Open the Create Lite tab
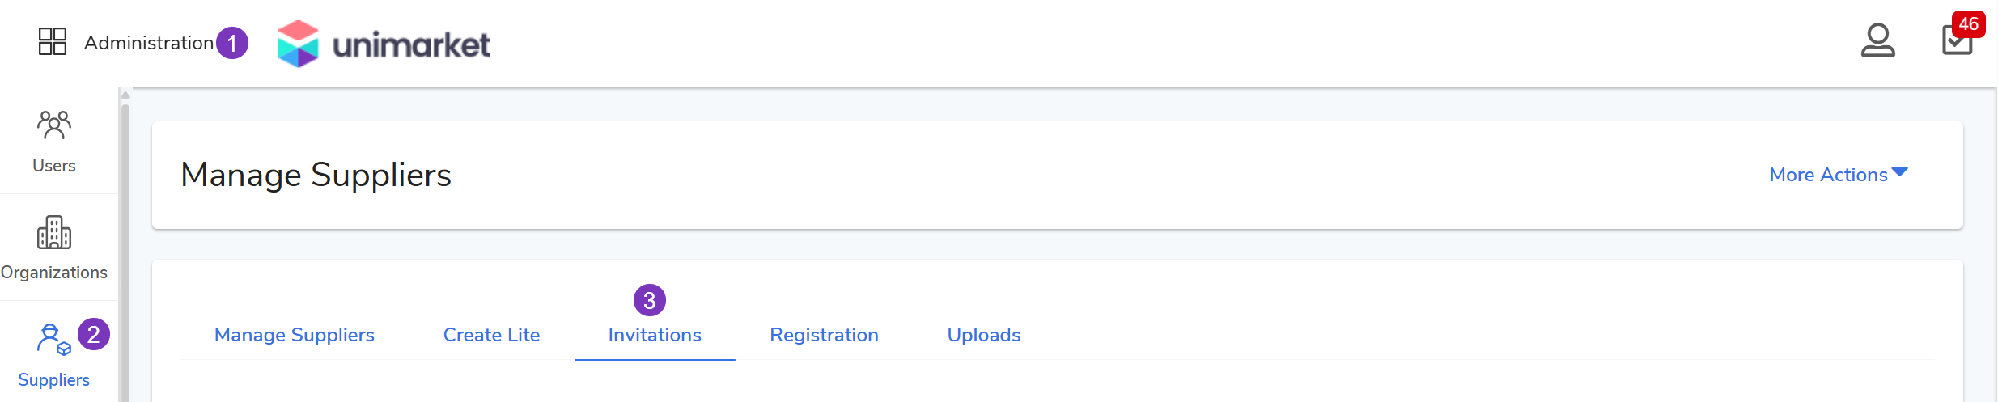Image resolution: width=1998 pixels, height=402 pixels. [491, 335]
